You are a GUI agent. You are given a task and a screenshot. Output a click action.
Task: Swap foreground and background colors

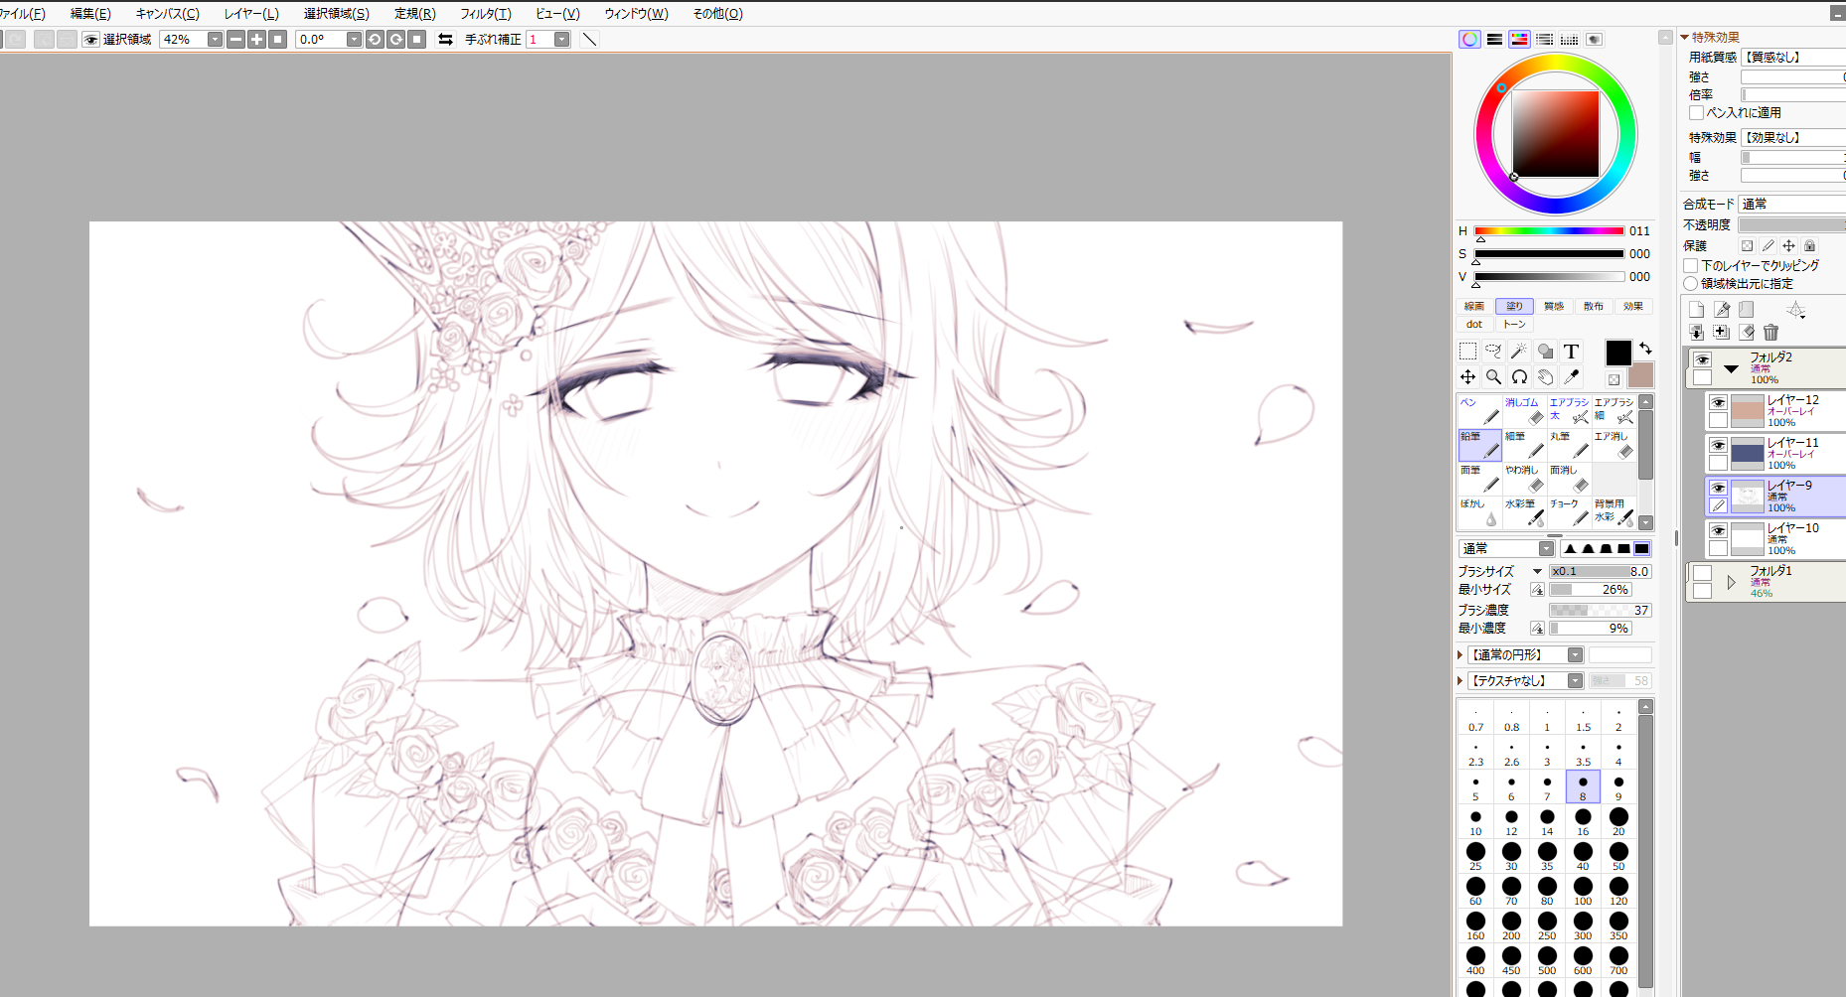1645,348
